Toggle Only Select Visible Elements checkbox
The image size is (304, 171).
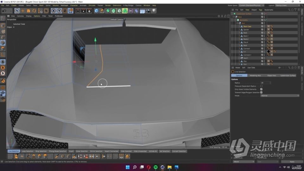pos(261,89)
